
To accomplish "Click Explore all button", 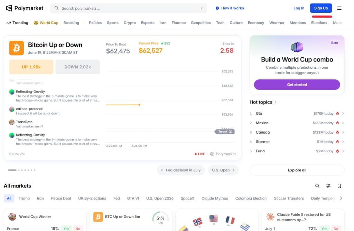I will (297, 170).
